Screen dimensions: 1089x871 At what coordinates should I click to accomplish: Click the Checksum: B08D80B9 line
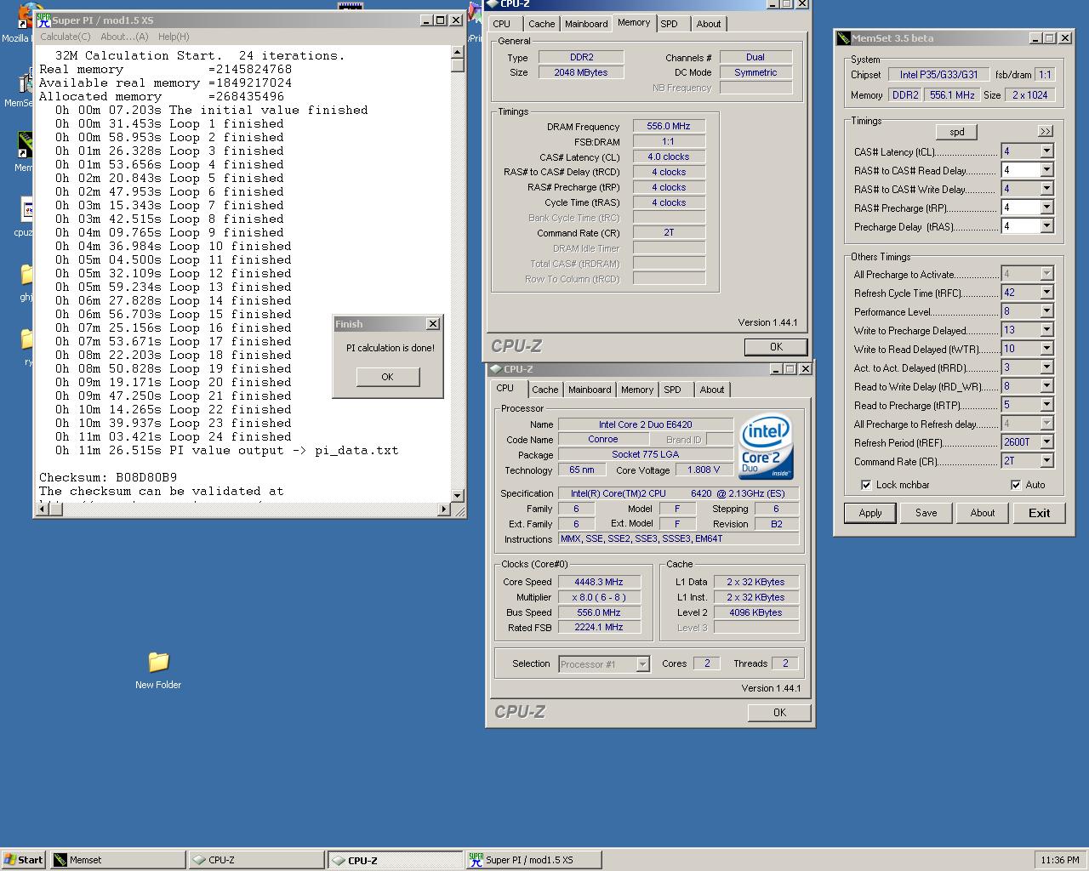pos(108,478)
